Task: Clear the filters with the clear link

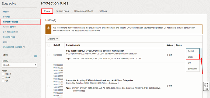Action: [x=36, y=56]
